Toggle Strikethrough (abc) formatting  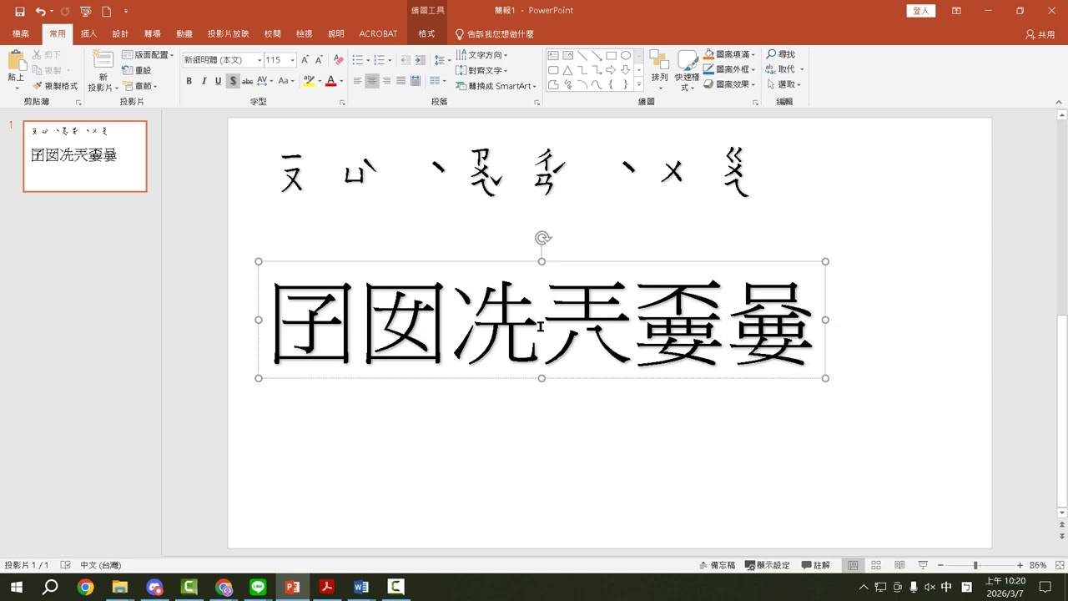point(248,81)
